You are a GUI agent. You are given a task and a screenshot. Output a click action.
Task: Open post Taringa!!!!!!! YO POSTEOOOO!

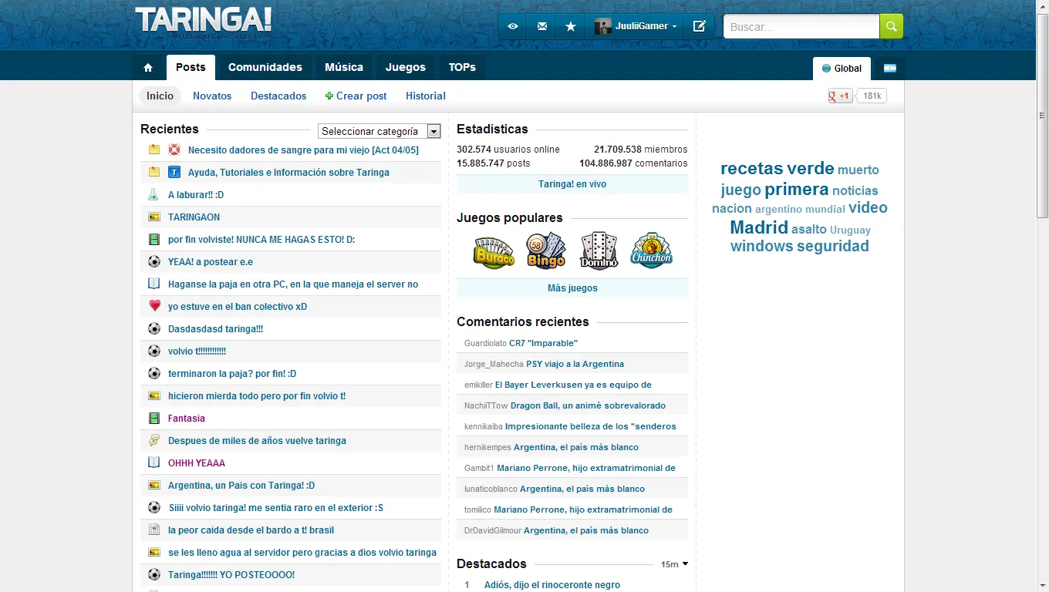click(231, 575)
